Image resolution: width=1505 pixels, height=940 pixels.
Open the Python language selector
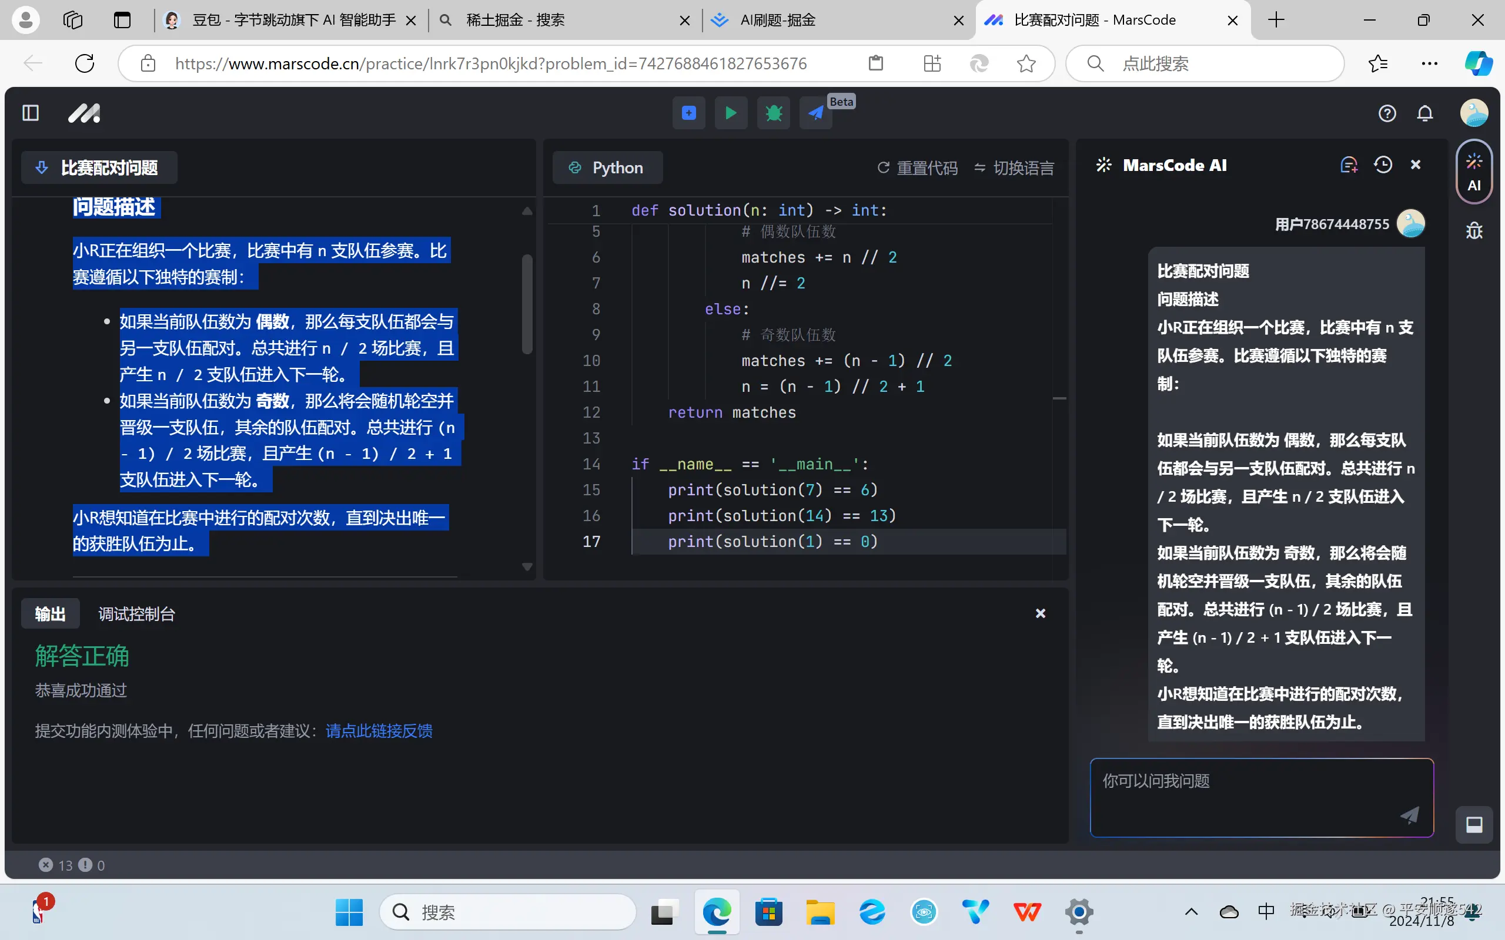[x=607, y=168]
